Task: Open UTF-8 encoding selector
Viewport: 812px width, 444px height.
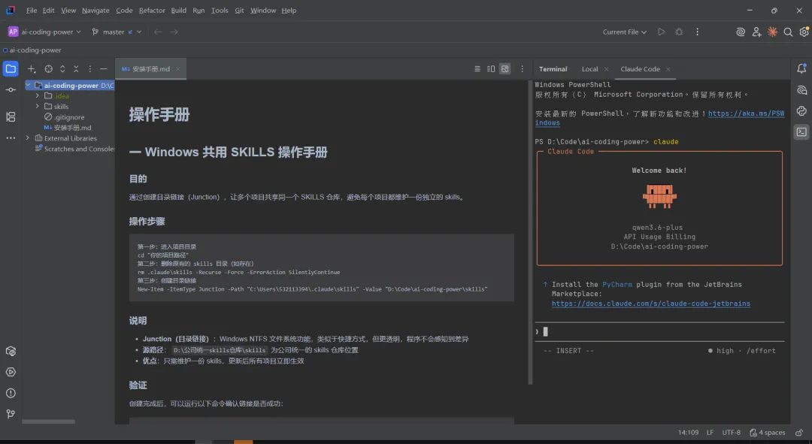Action: (732, 433)
